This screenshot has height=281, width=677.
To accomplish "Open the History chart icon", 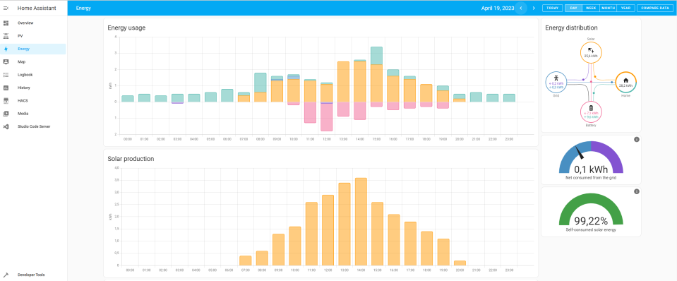I will (6, 88).
